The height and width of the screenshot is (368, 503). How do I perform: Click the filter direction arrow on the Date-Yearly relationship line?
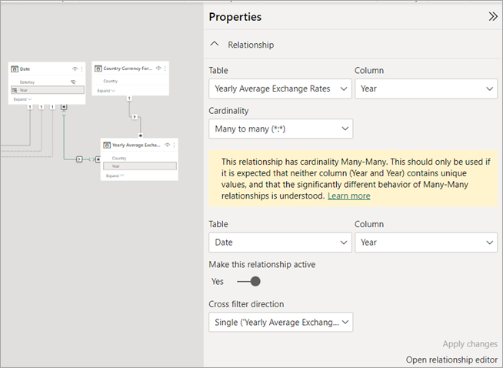(x=79, y=159)
